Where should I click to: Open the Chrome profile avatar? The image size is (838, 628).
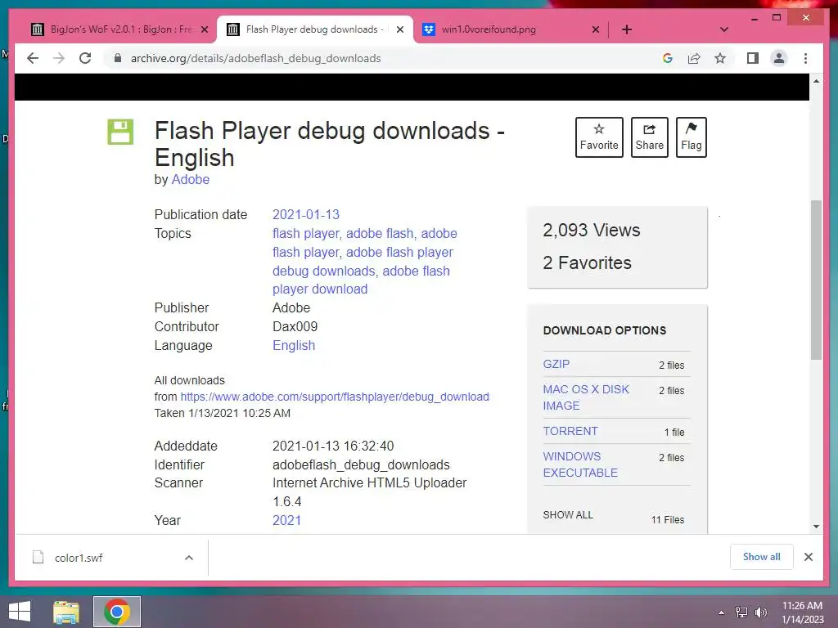coord(779,58)
